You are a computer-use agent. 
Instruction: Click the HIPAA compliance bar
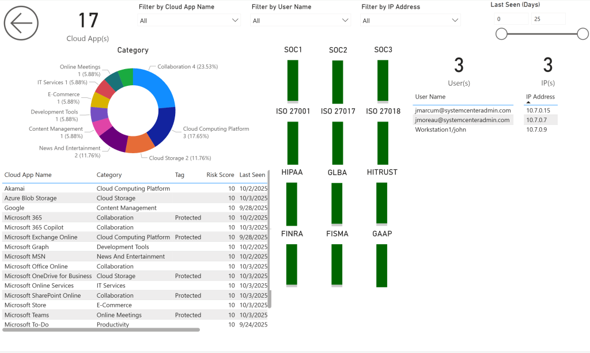point(292,203)
